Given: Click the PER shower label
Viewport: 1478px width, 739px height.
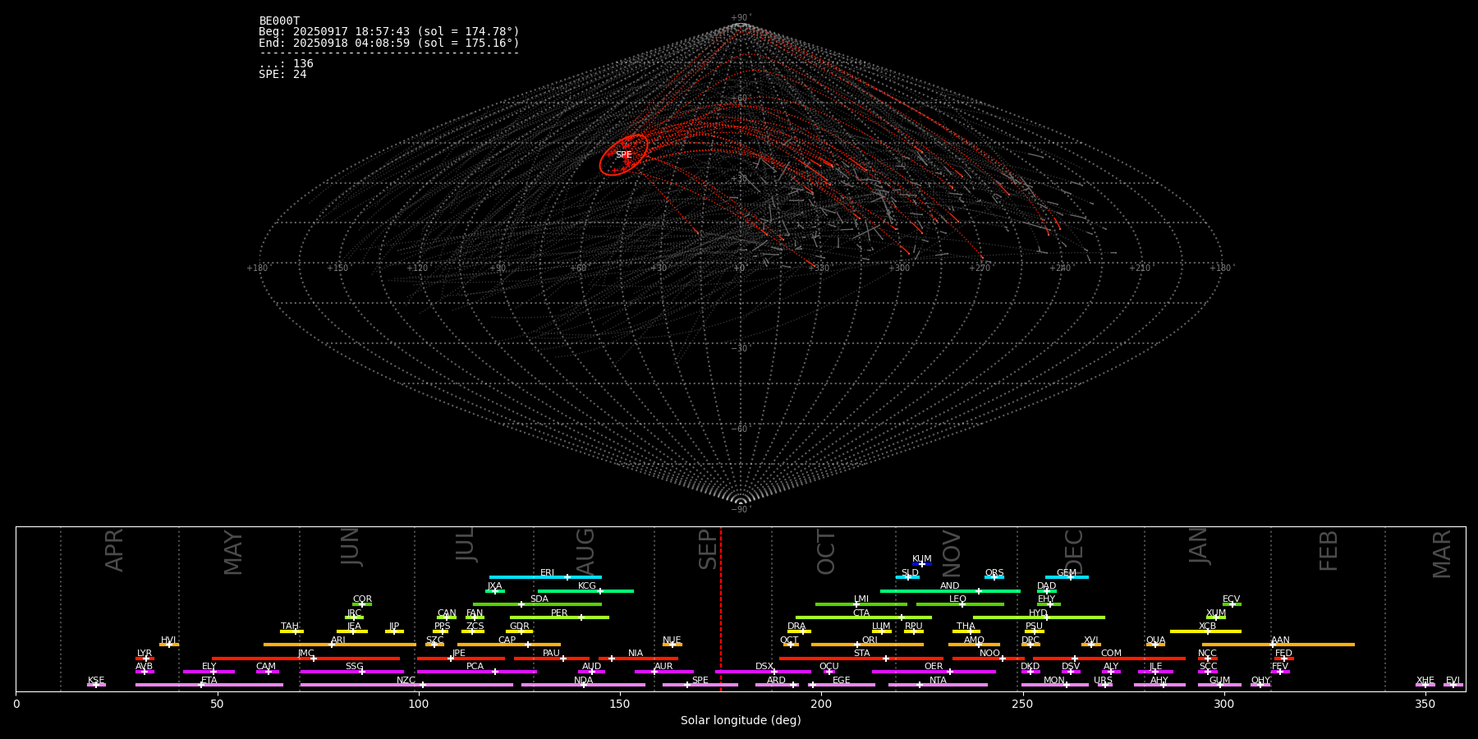Looking at the screenshot, I should [559, 613].
